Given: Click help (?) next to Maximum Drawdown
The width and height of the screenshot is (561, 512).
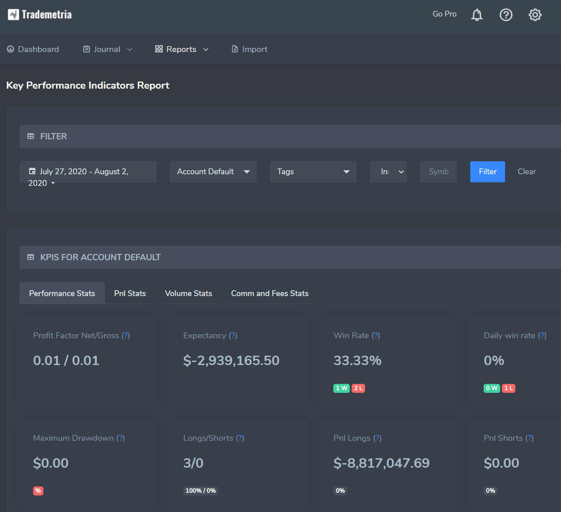Looking at the screenshot, I should (121, 438).
